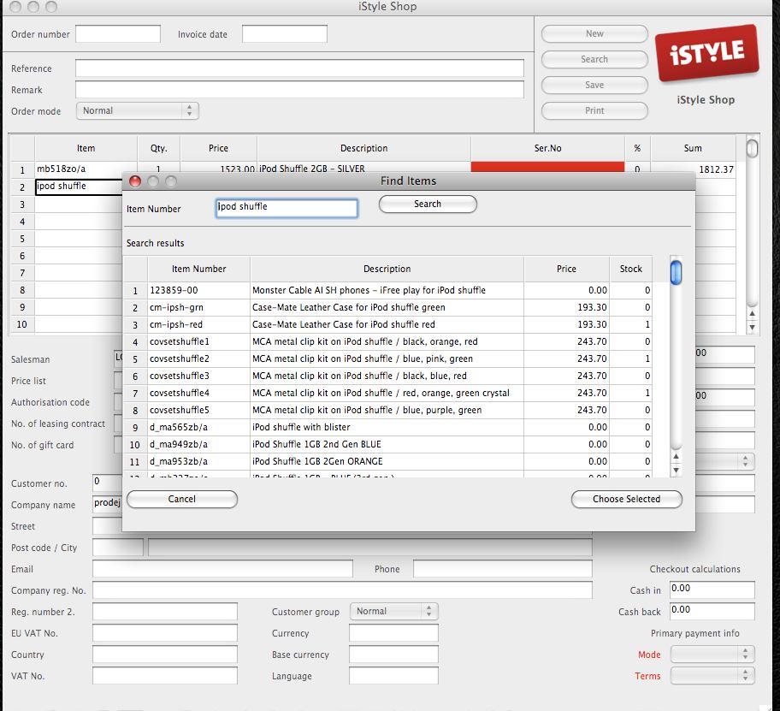Click the Currency input field
Image resolution: width=780 pixels, height=711 pixels.
coord(393,633)
